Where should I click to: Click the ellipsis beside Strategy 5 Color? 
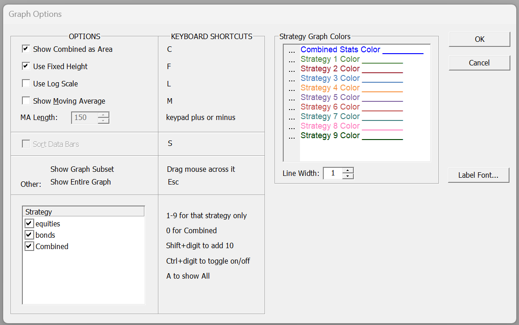(292, 98)
